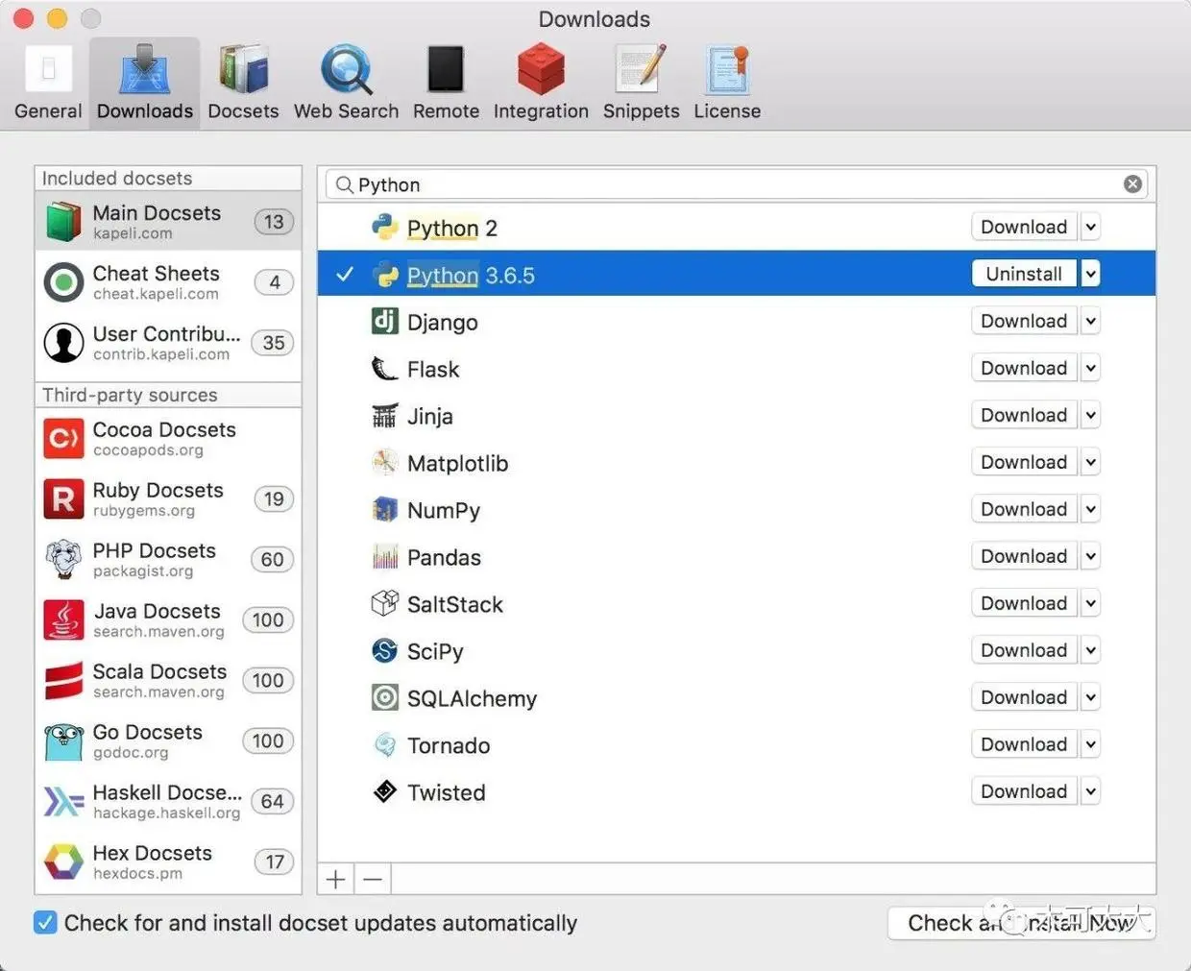Open the Web Search preferences pane
Viewport: 1191px width, 971px height.
point(346,84)
